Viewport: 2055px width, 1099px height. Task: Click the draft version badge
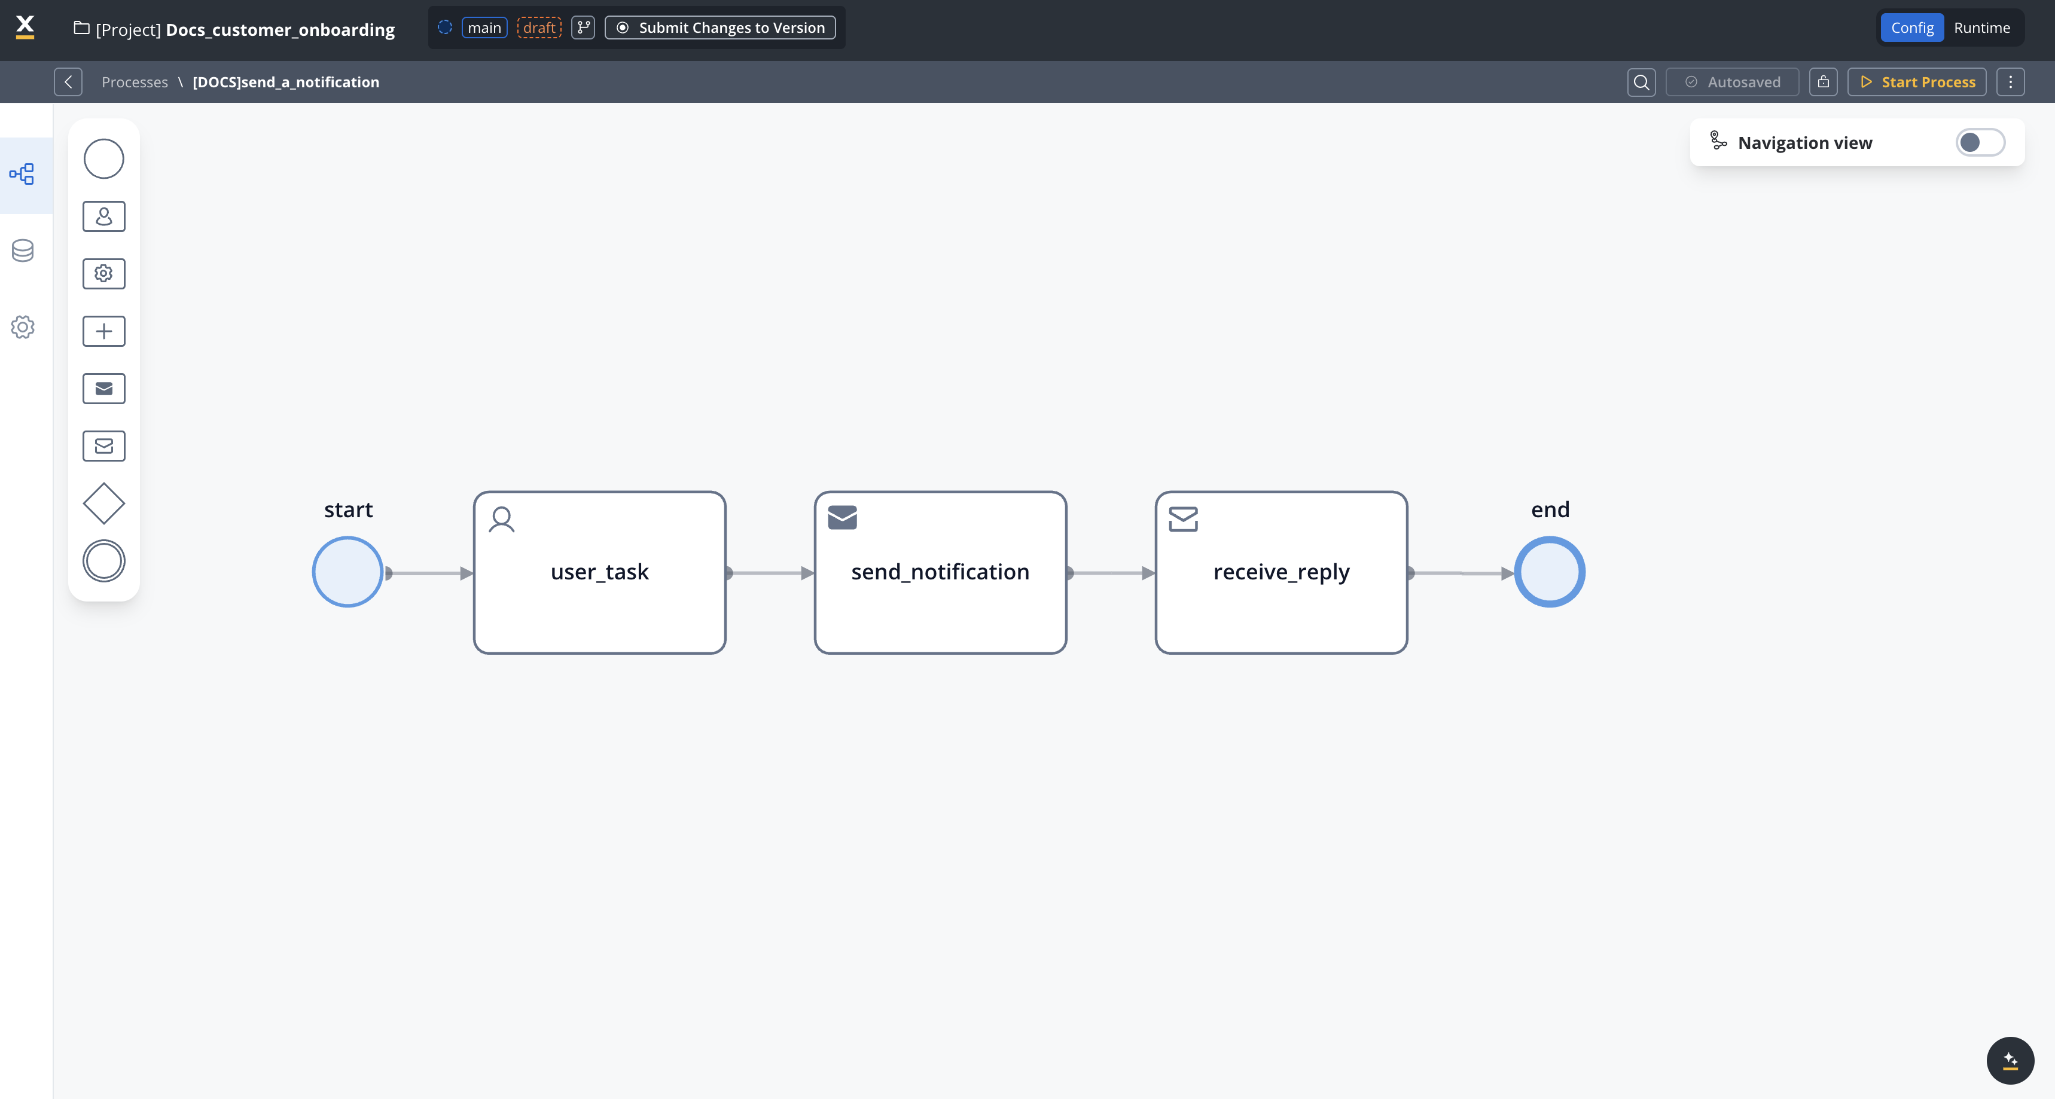539,28
